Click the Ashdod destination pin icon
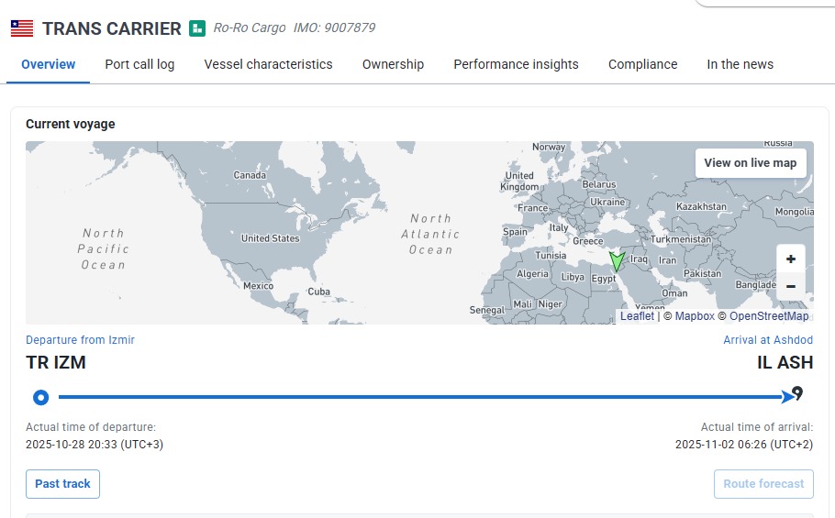Screen dimensions: 835x518 (797, 393)
